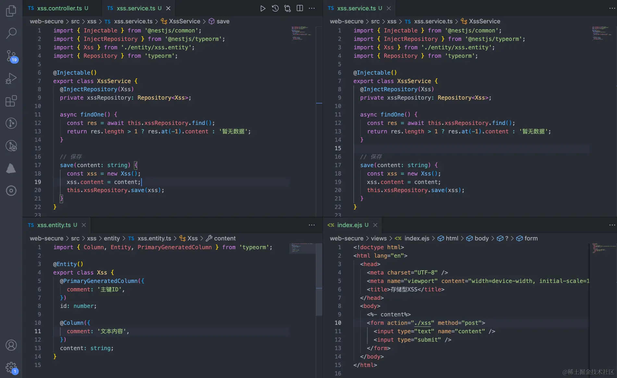This screenshot has width=617, height=378.
Task: Click line number 19 in left service editor
Action: 38,182
